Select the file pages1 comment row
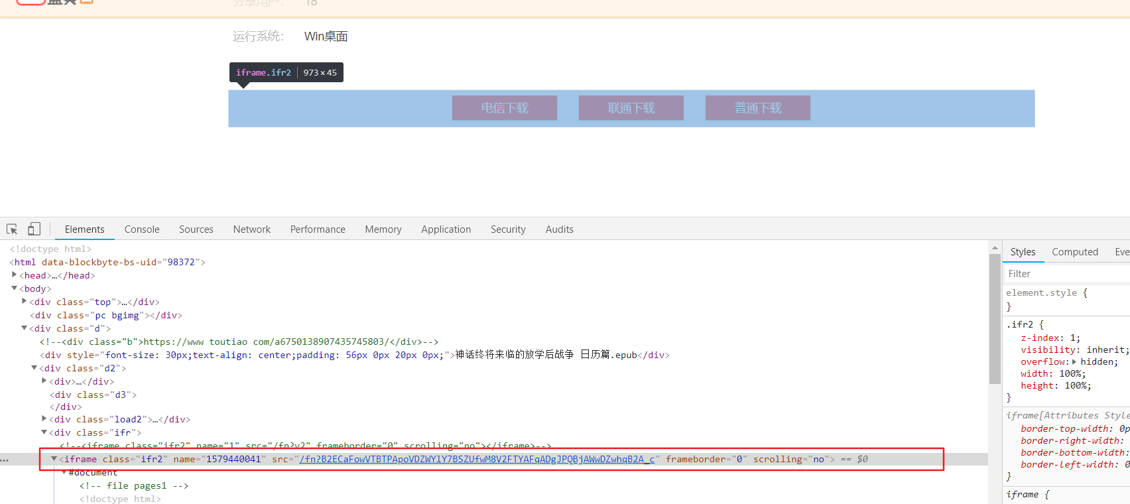The height and width of the screenshot is (504, 1130). pos(134,485)
